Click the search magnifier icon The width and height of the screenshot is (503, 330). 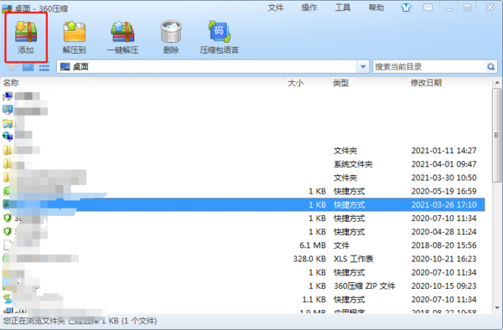pyautogui.click(x=490, y=67)
